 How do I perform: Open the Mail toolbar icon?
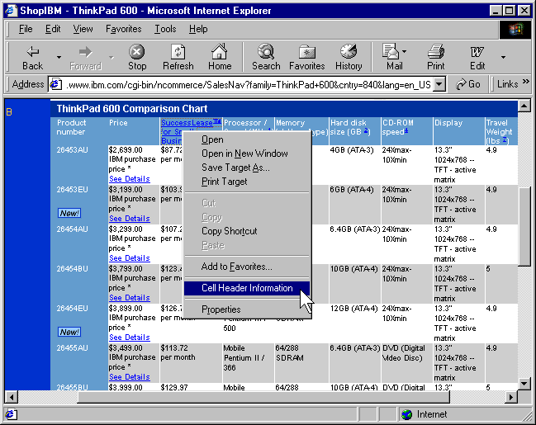coord(393,52)
